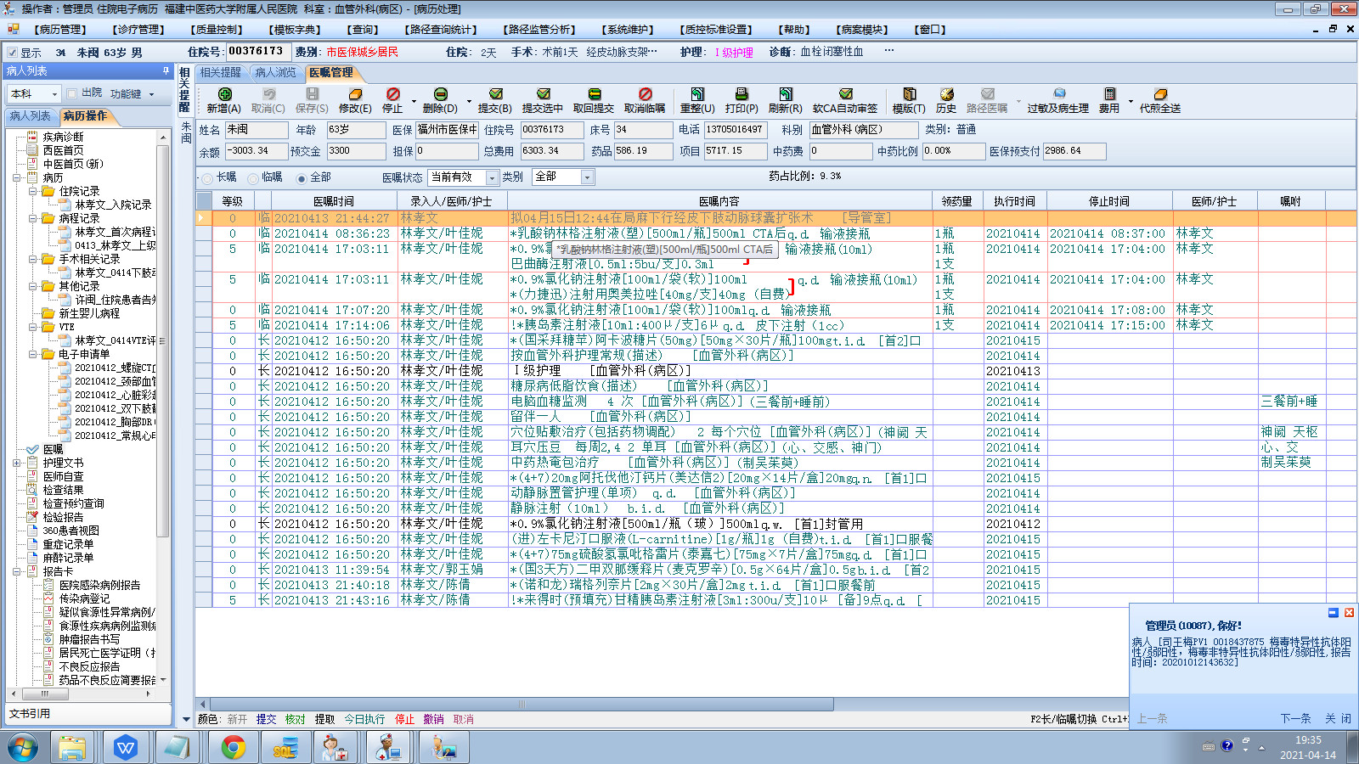Open 西医首页 in the tree
This screenshot has width=1359, height=764.
pos(64,151)
